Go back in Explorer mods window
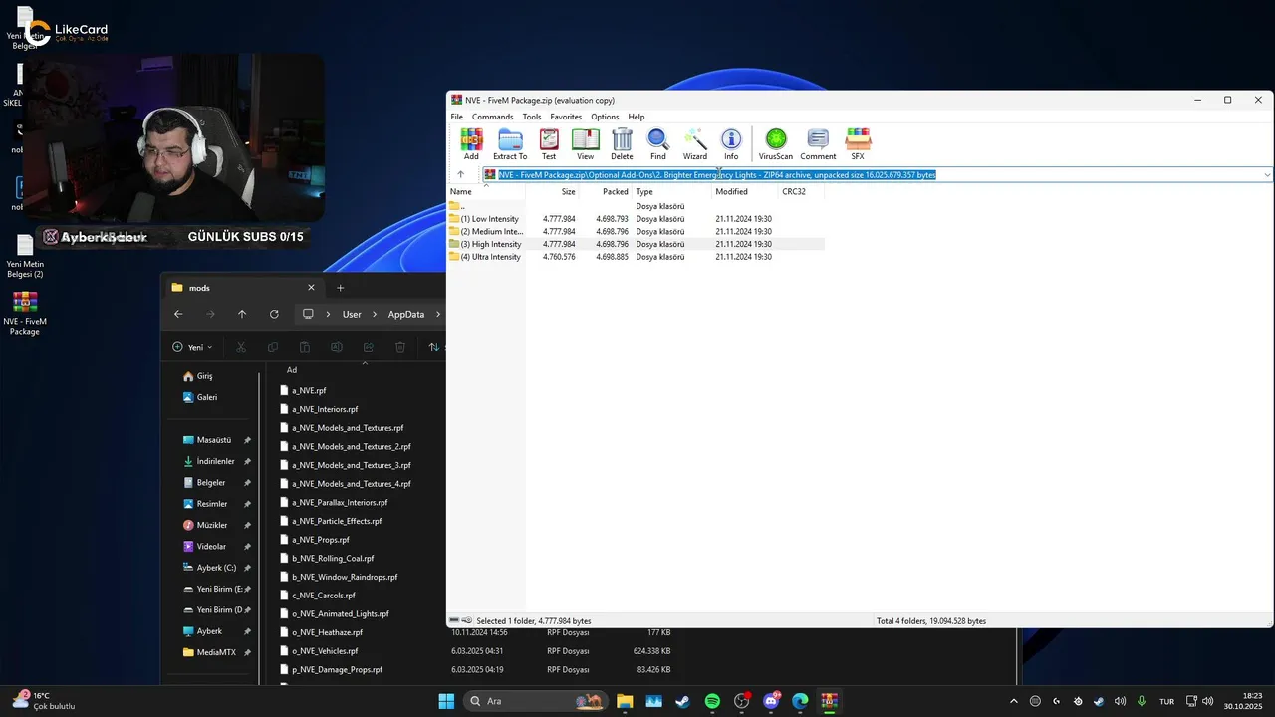The height and width of the screenshot is (717, 1275). click(x=178, y=314)
